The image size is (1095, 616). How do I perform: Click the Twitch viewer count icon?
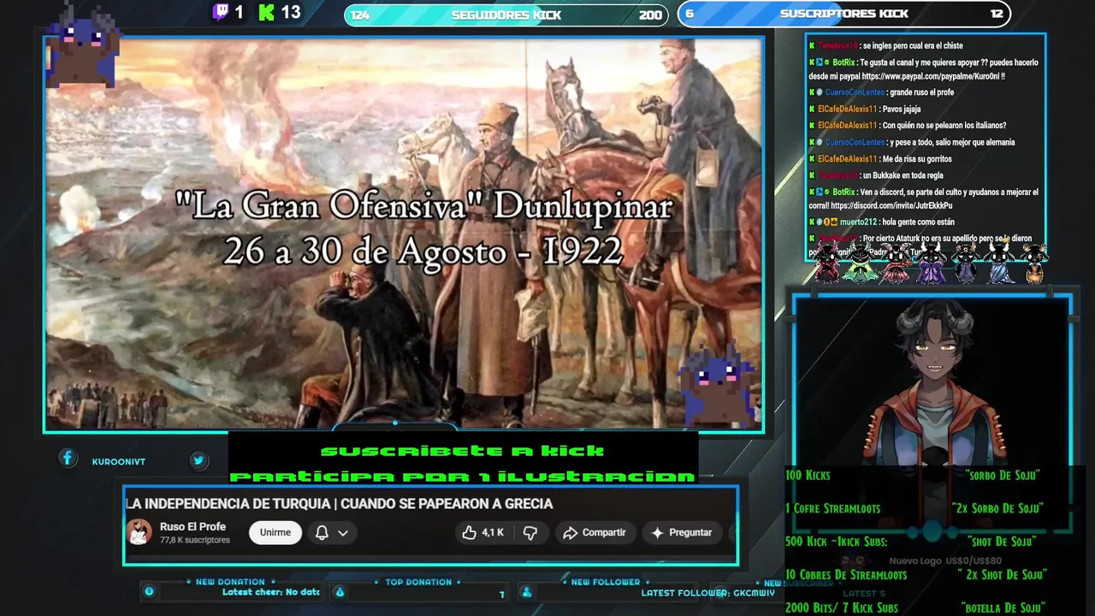coord(221,12)
